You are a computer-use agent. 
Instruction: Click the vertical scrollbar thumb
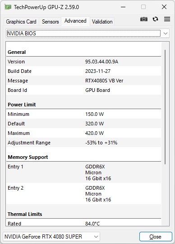[x=165, y=107]
